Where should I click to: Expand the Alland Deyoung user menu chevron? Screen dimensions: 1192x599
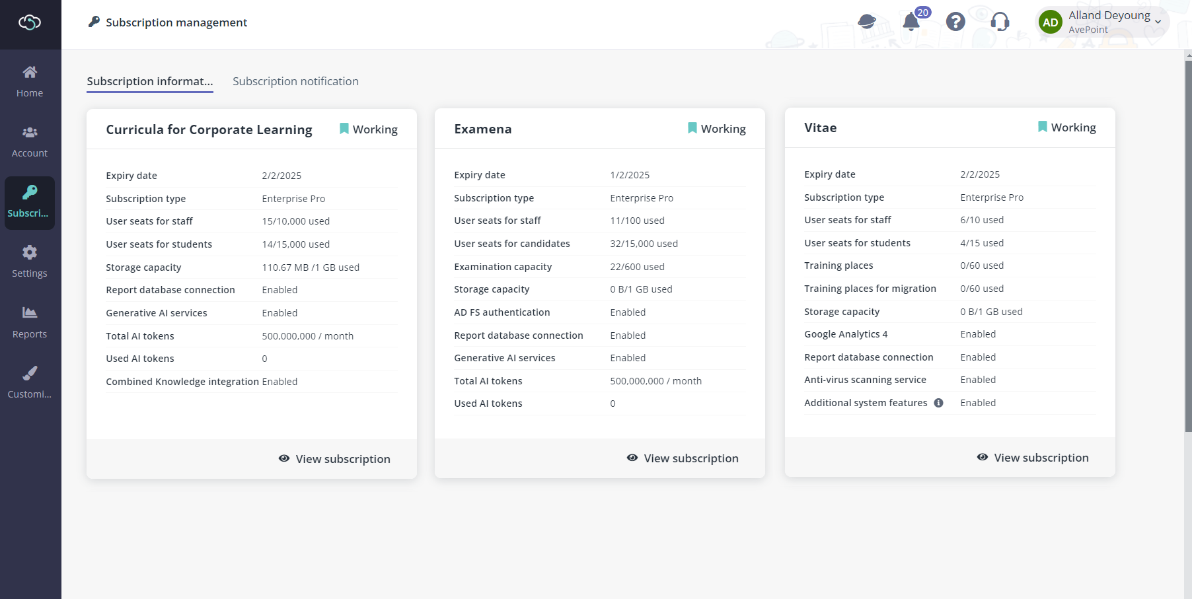[x=1158, y=22]
